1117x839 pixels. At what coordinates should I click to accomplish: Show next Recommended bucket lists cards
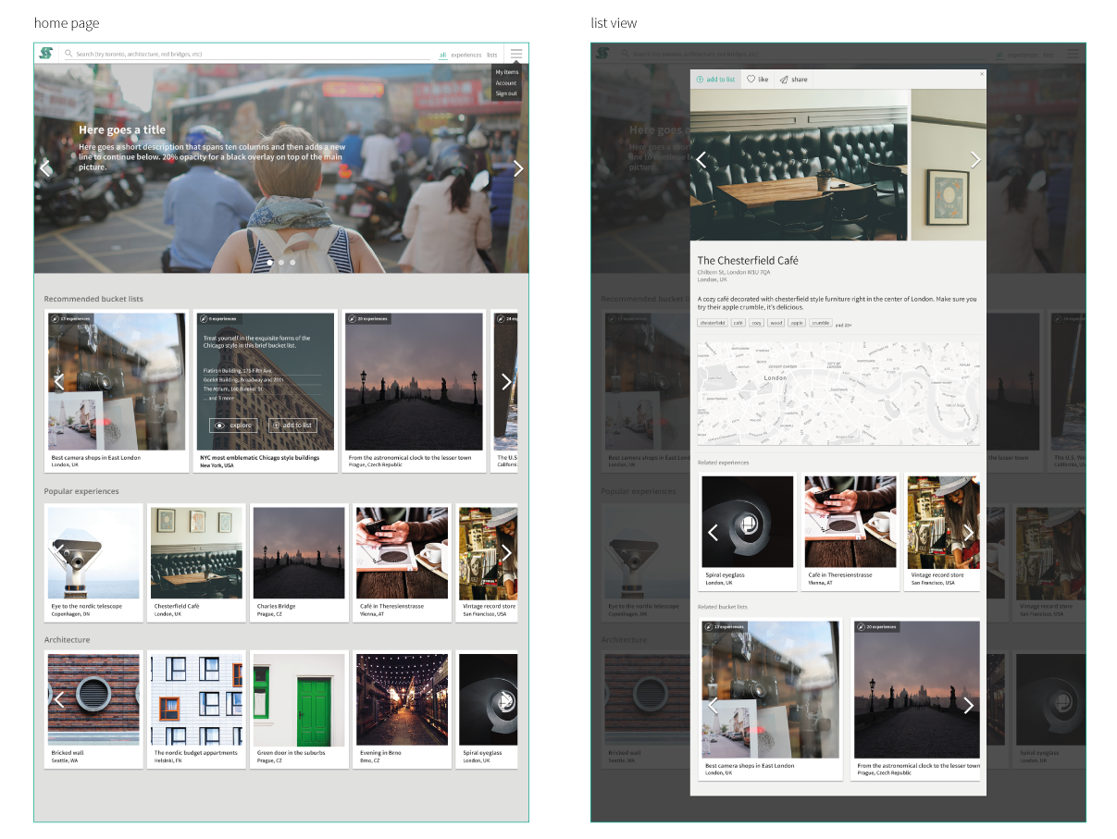click(x=506, y=381)
